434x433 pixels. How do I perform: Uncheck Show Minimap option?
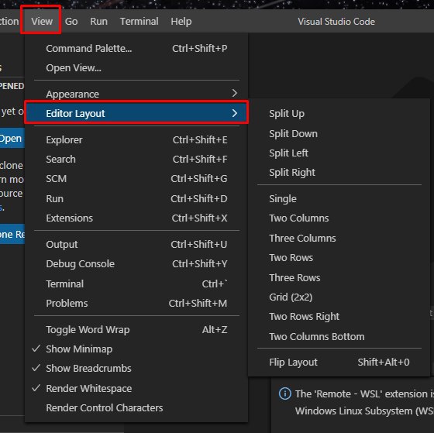136,349
